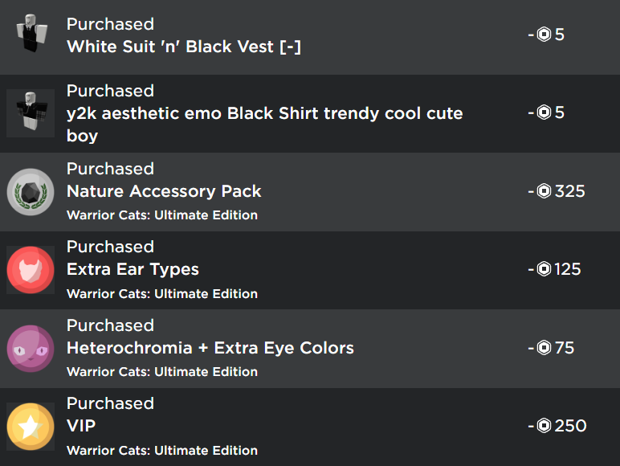The width and height of the screenshot is (620, 466).
Task: Click the y2k emo Black Shirt avatar thumbnail
Action: click(x=31, y=112)
